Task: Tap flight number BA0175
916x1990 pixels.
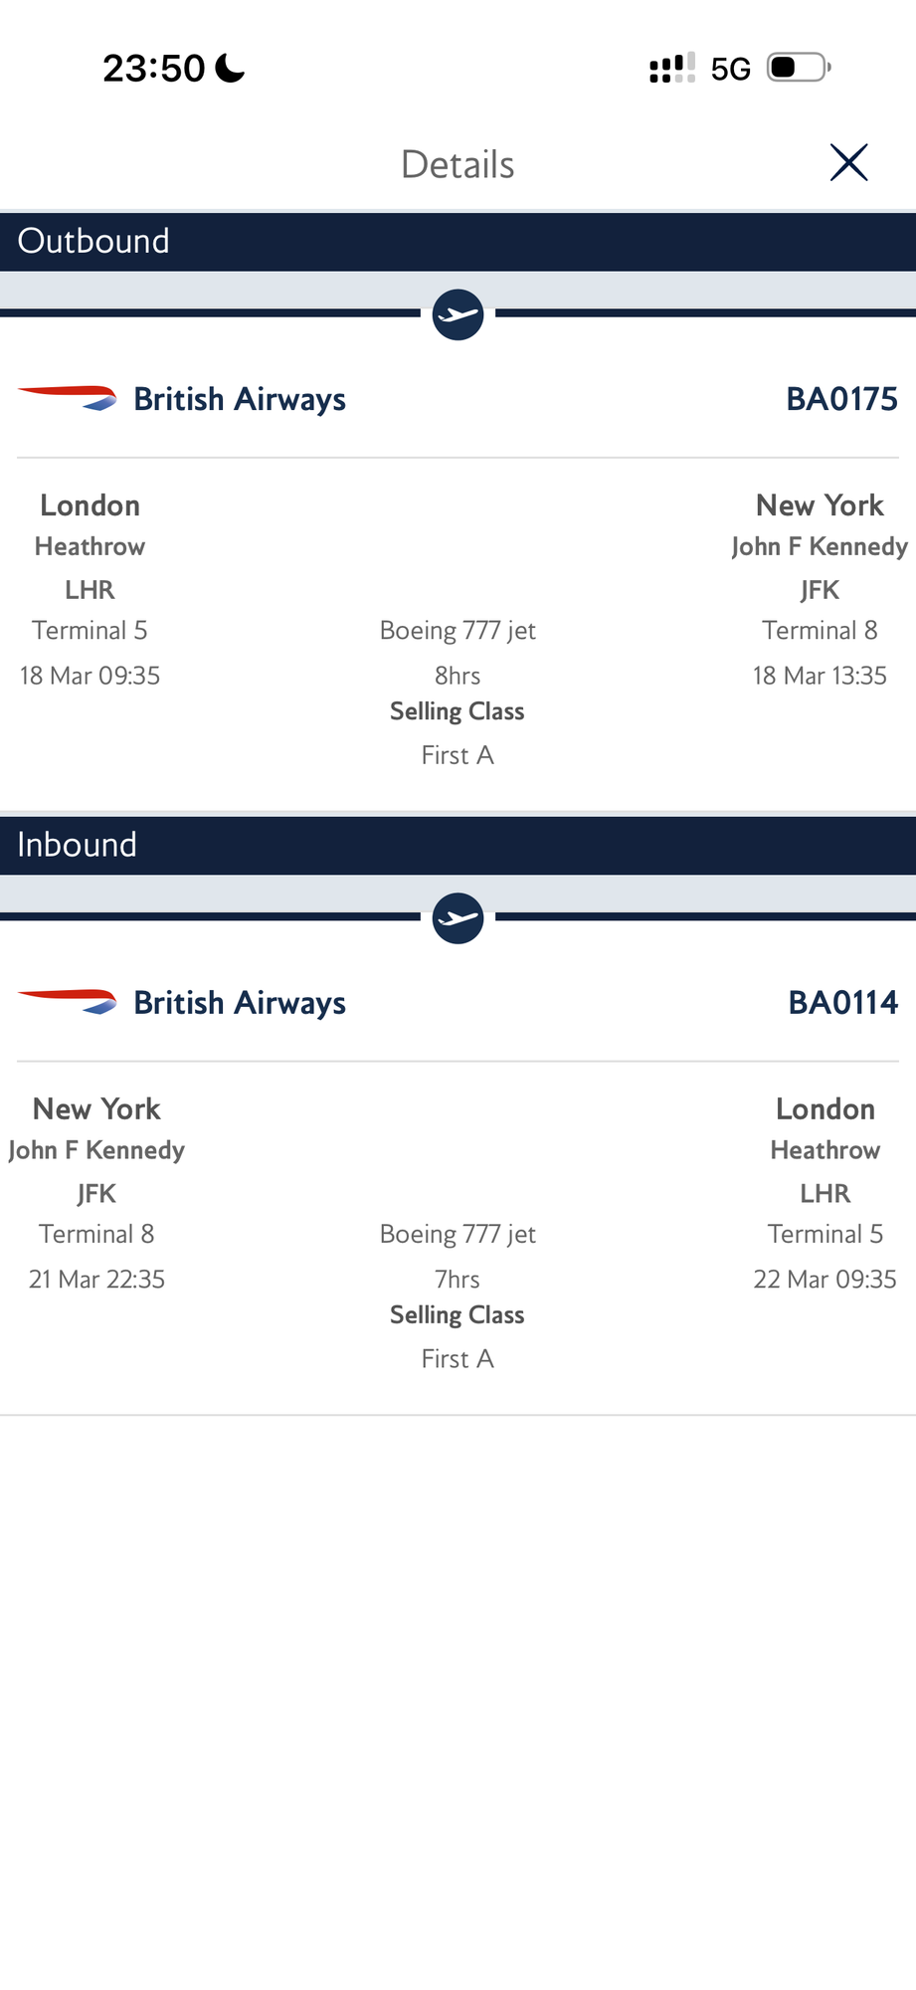Action: coord(841,399)
